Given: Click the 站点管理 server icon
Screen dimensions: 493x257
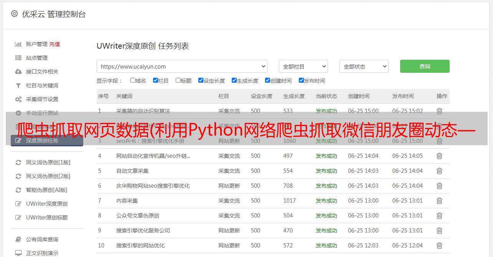Looking at the screenshot, I should click(x=18, y=58).
